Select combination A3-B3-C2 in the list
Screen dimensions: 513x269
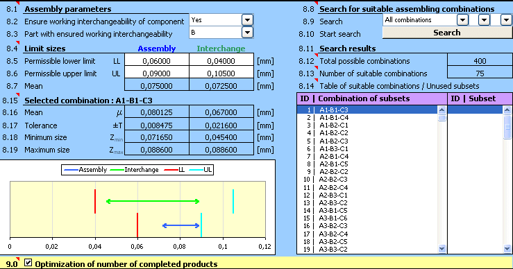click(x=333, y=249)
